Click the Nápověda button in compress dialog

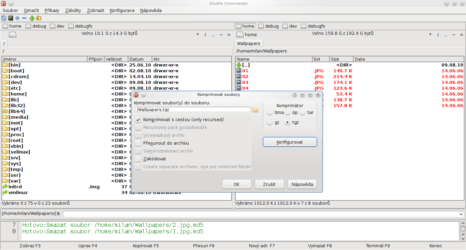(x=302, y=184)
